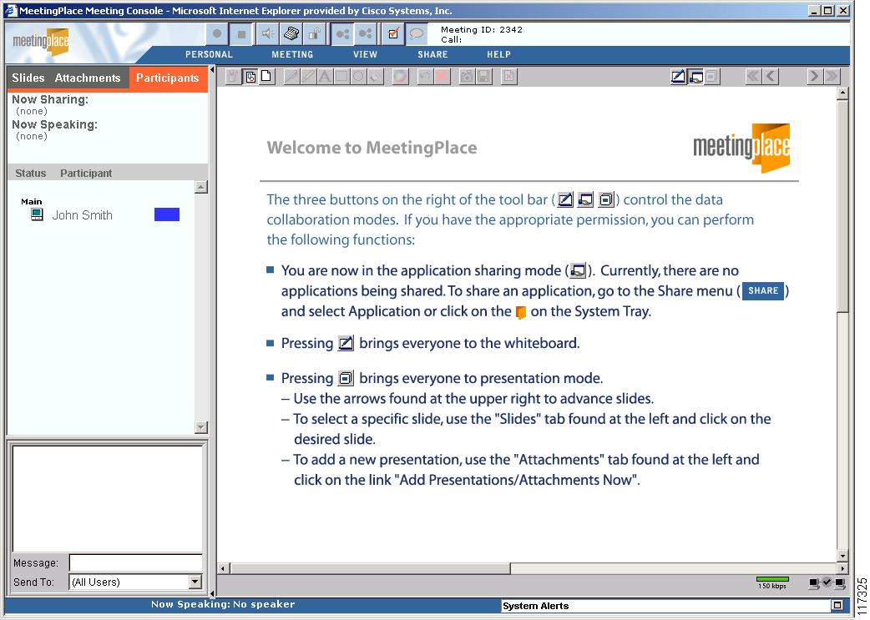Click the SHARE button in welcome text

[x=763, y=291]
